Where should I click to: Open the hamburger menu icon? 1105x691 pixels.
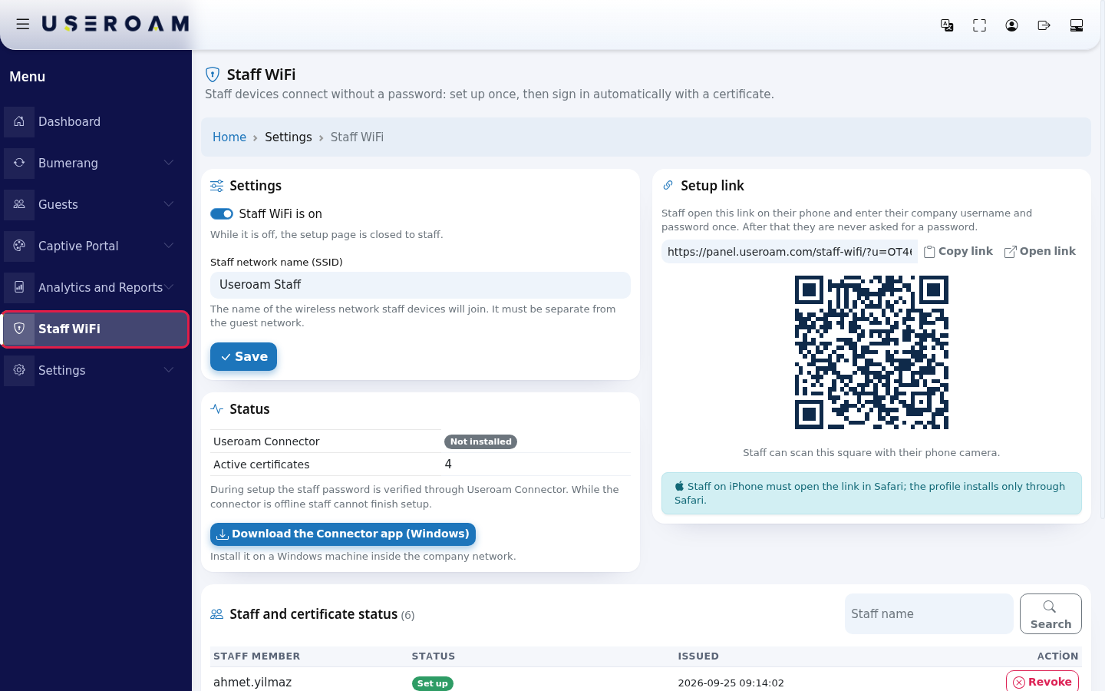(x=23, y=25)
